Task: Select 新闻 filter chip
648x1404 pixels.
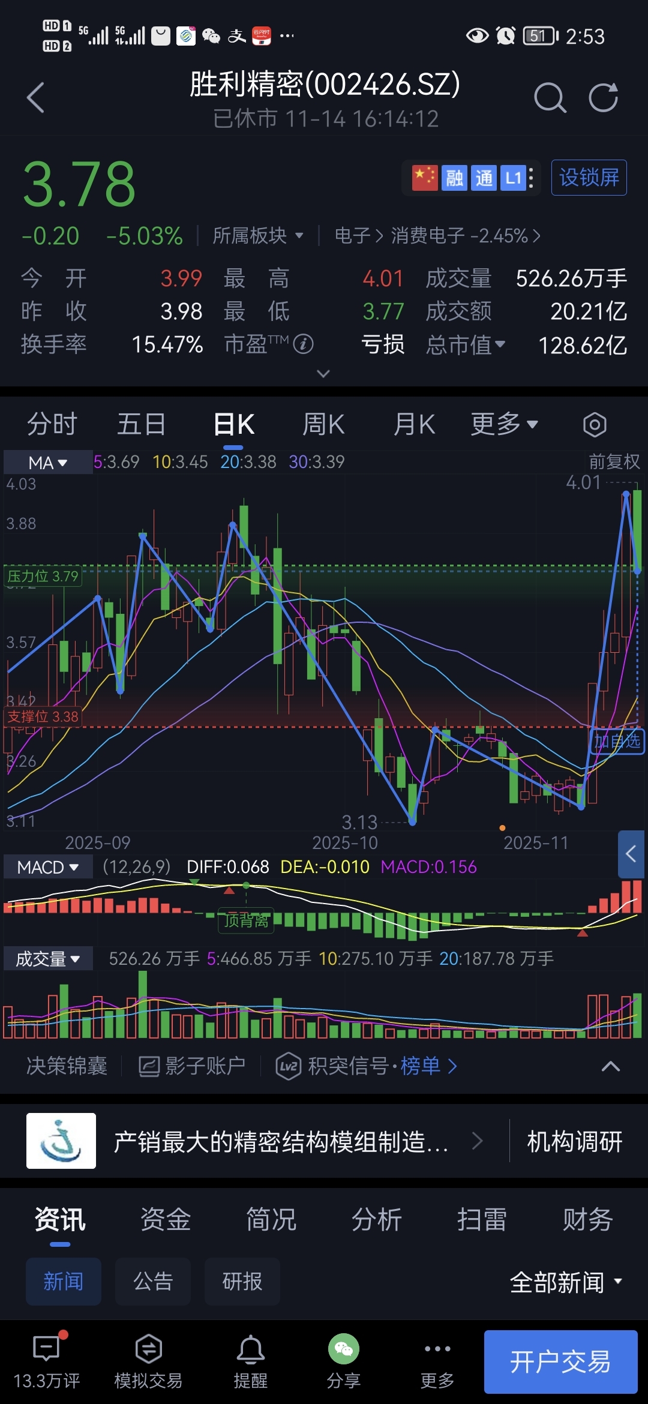Action: tap(63, 1282)
